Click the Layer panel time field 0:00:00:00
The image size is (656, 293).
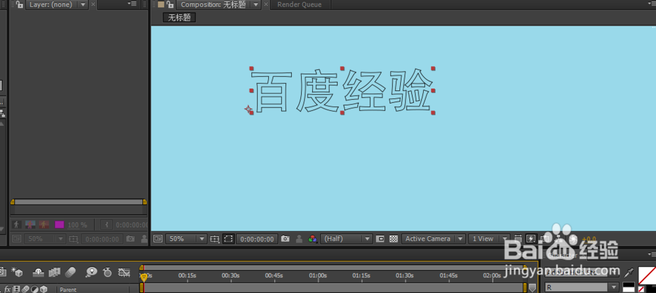102,239
